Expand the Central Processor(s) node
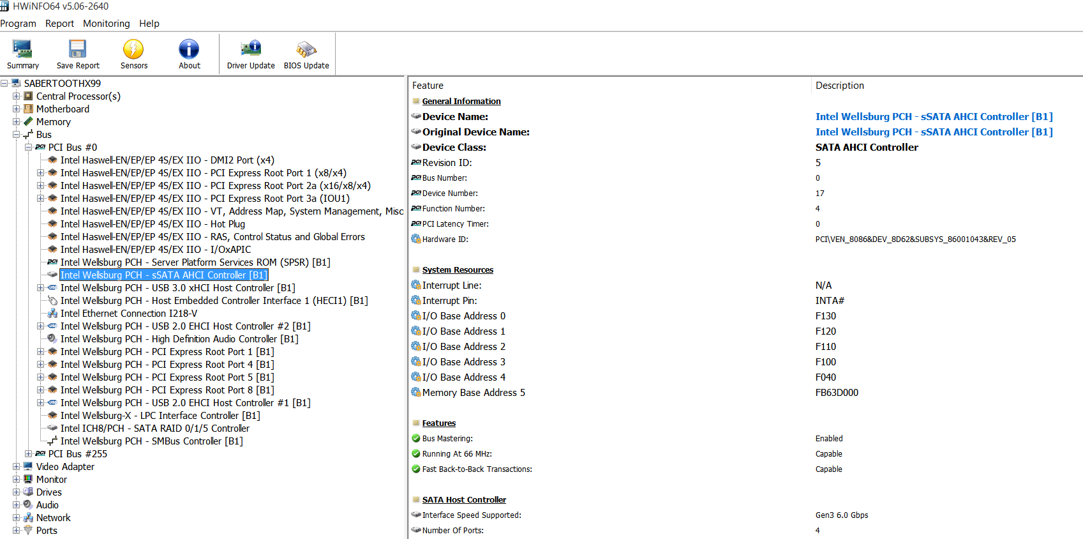The image size is (1083, 539). [17, 96]
